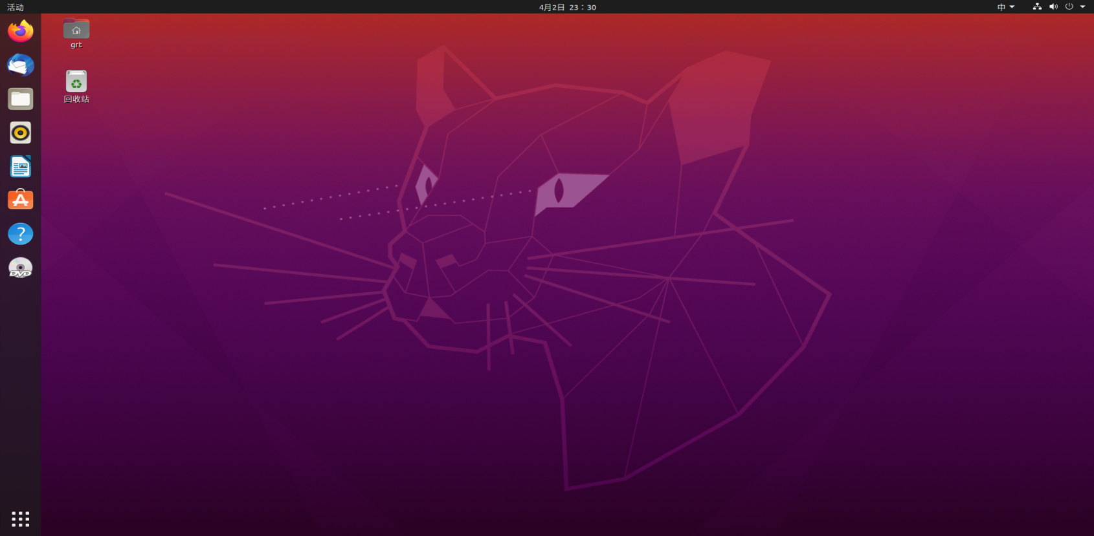Open the clock showing 4月2日 23:30

[x=568, y=7]
